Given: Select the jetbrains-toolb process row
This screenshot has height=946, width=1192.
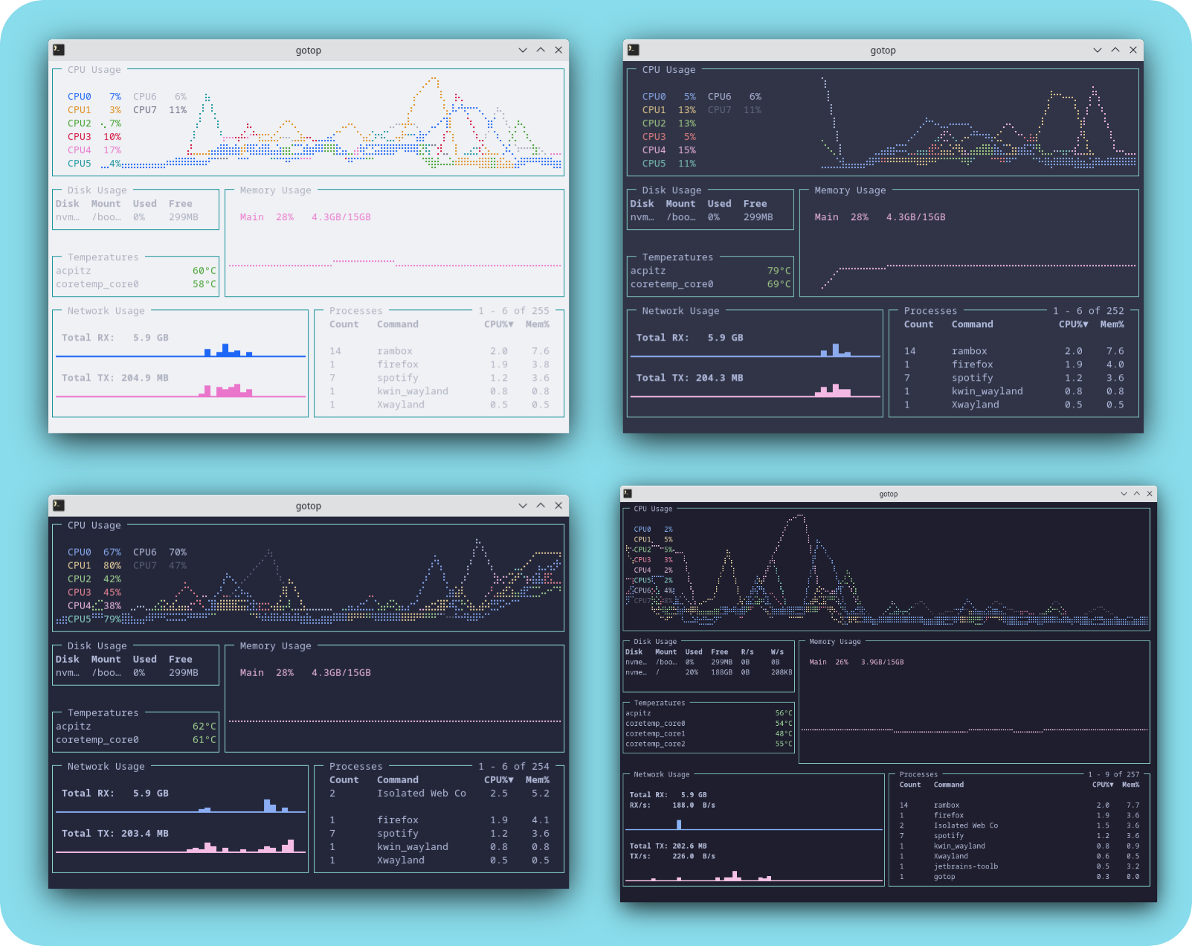Looking at the screenshot, I should pyautogui.click(x=965, y=866).
